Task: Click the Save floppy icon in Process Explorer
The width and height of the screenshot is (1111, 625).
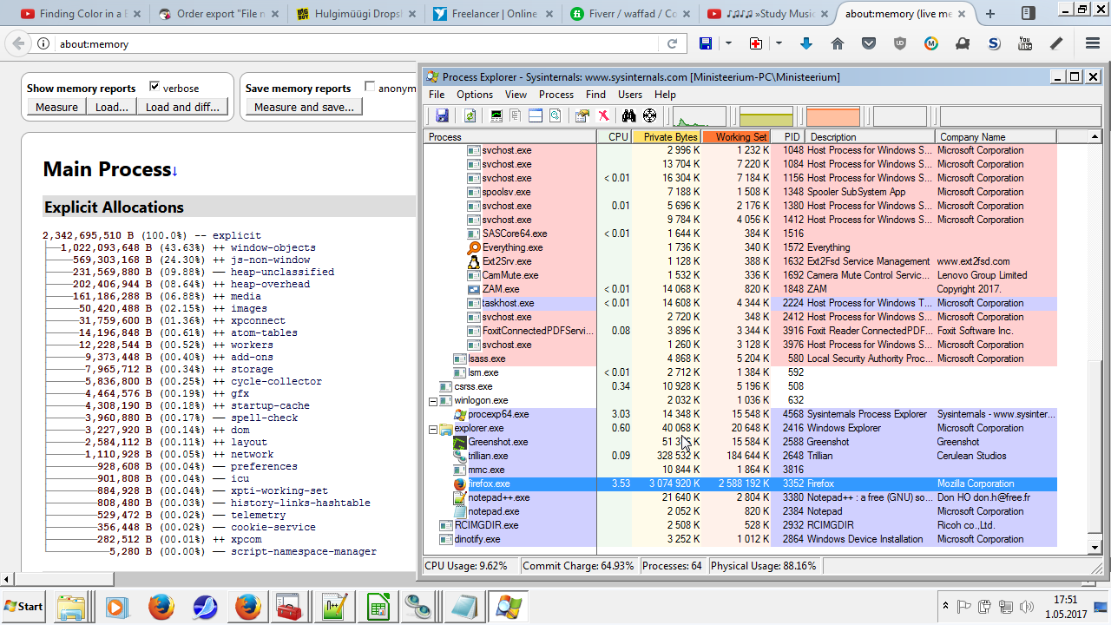Action: (442, 115)
